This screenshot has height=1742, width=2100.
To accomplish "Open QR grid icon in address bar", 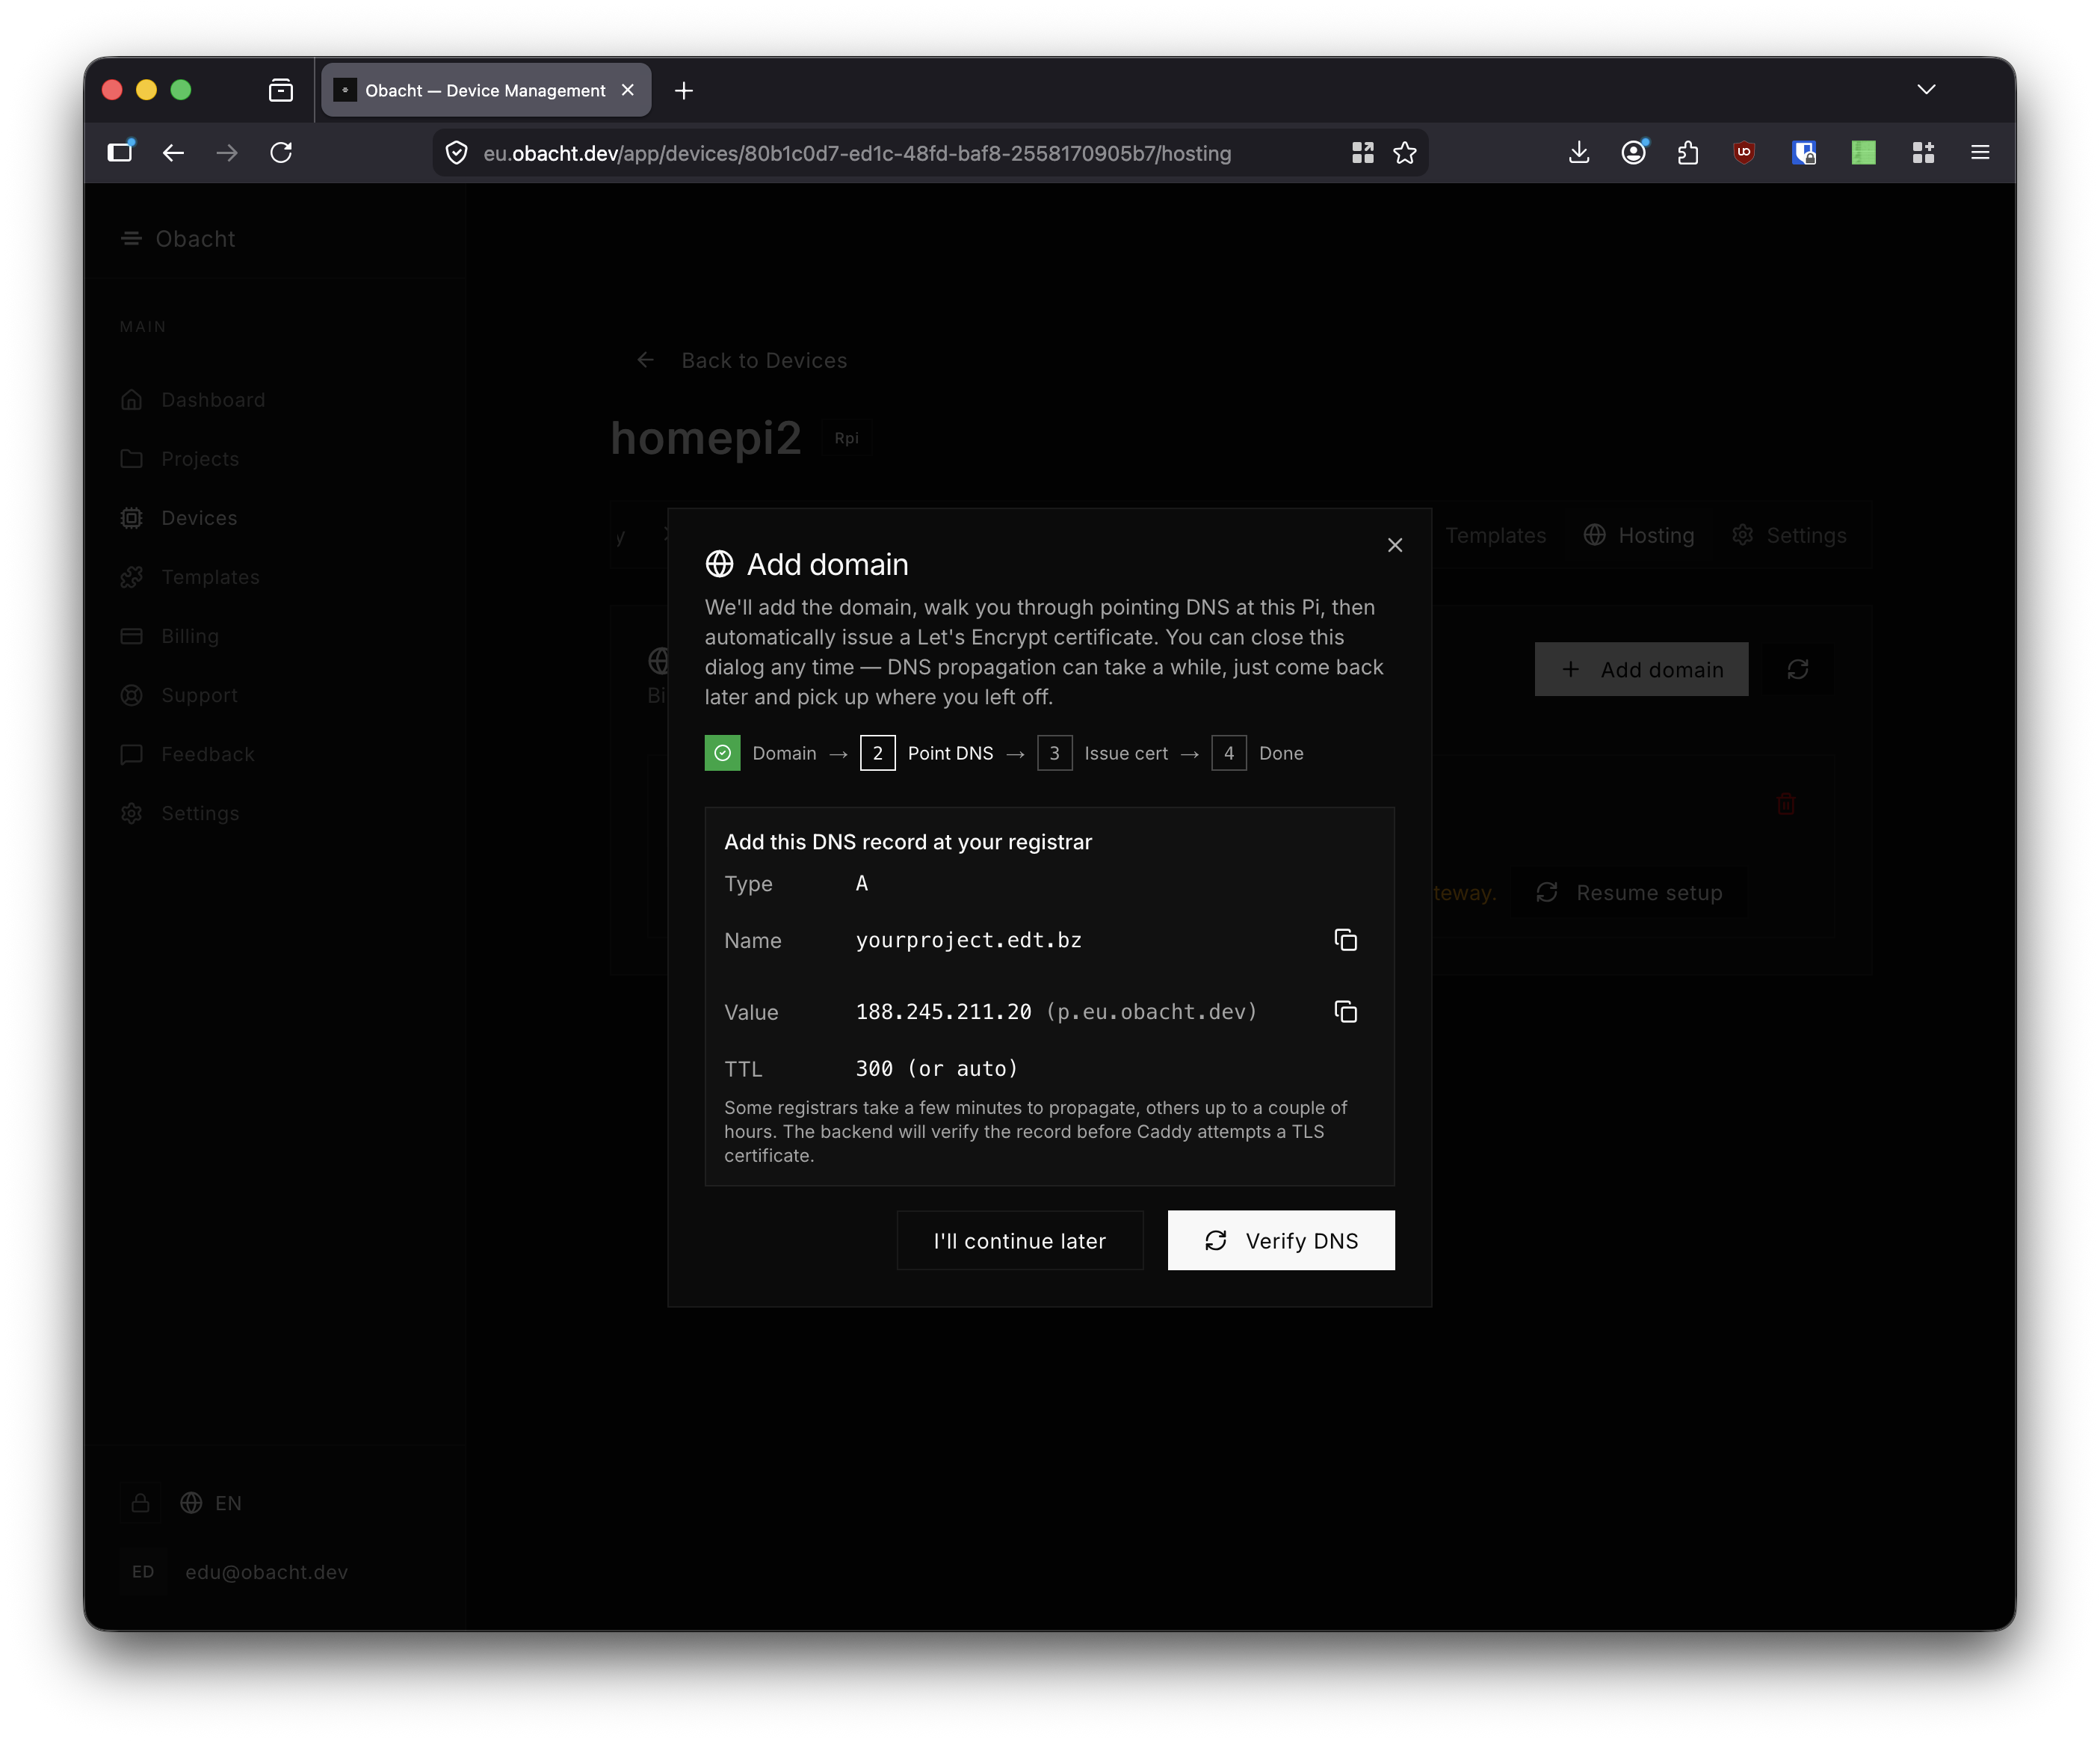I will click(1363, 152).
